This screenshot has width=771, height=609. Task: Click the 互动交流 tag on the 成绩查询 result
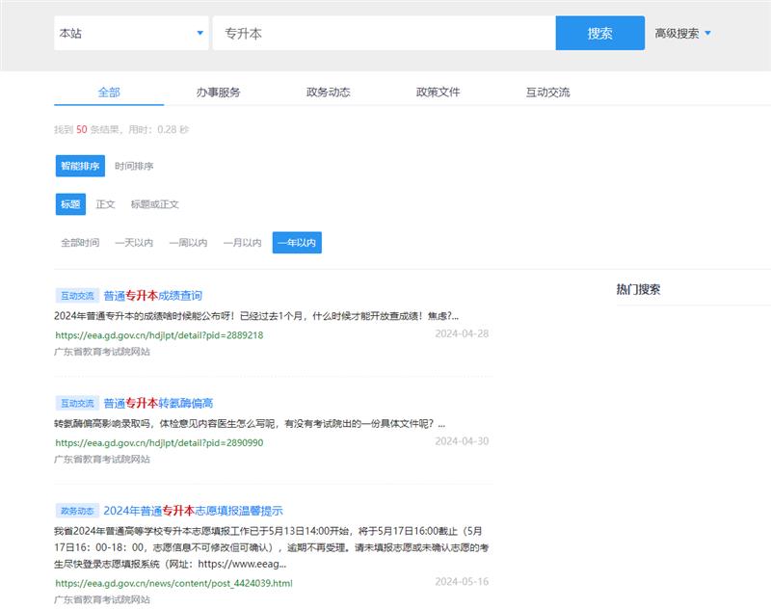(x=77, y=296)
